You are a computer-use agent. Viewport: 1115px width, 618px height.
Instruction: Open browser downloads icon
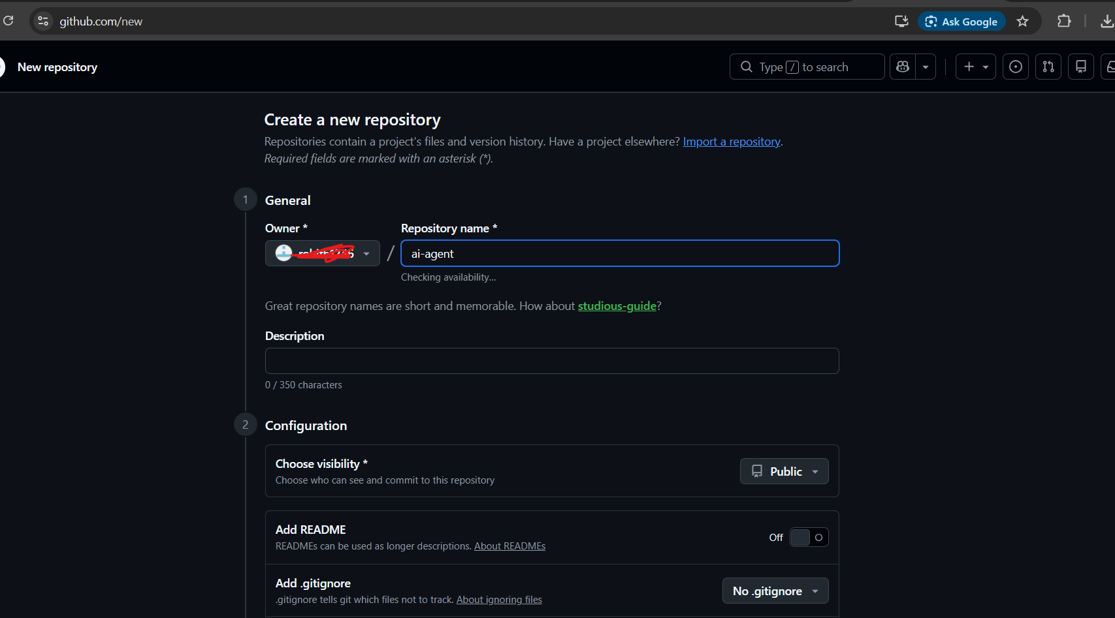[x=1107, y=21]
